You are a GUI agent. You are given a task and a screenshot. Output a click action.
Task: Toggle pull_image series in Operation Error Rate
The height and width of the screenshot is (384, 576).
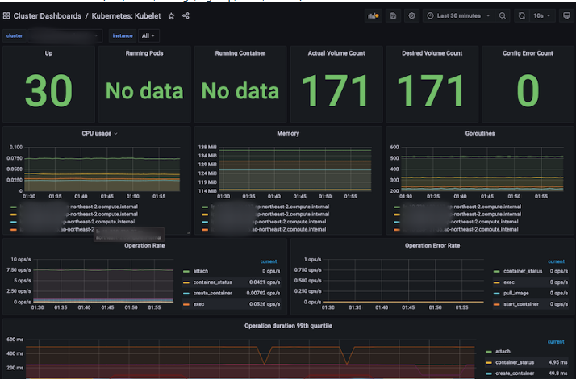tap(516, 293)
